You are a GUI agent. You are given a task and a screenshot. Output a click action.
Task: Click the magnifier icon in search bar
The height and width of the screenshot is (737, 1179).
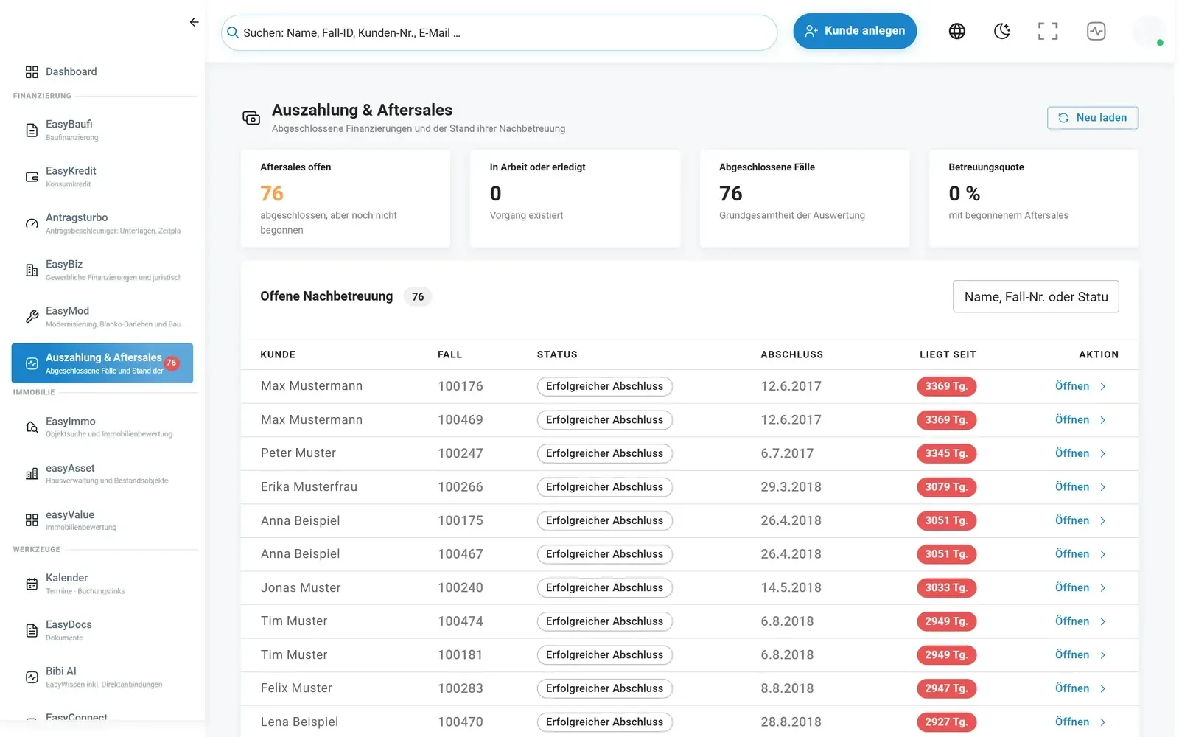click(233, 32)
